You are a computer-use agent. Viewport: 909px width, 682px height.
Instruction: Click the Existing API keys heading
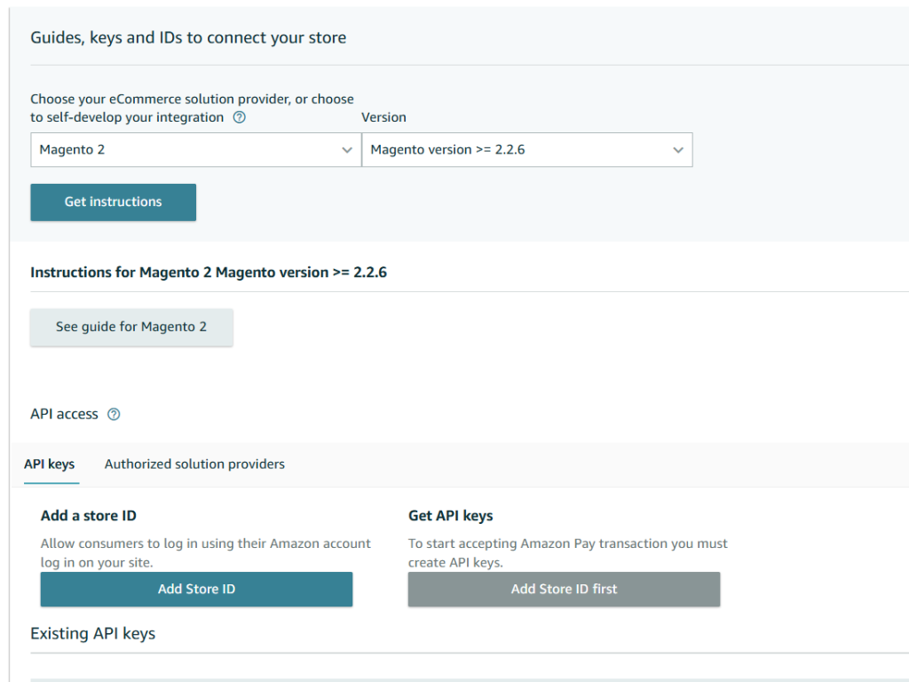click(x=92, y=634)
